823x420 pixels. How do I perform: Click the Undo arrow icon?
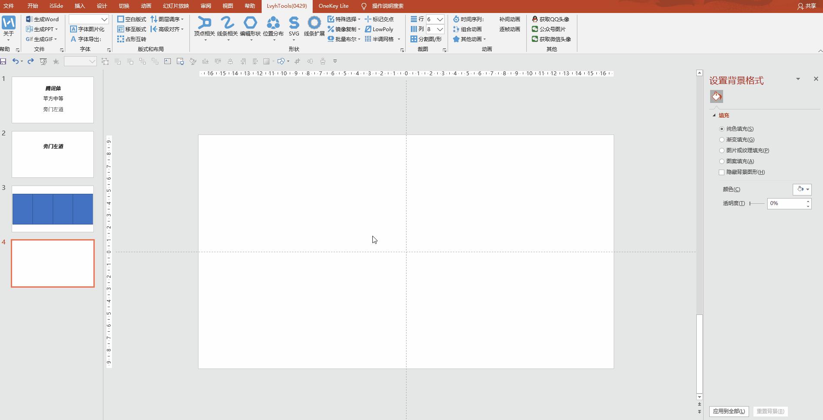(x=16, y=61)
